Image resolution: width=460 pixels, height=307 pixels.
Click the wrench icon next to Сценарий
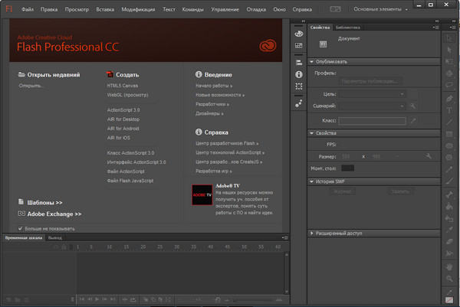(412, 106)
